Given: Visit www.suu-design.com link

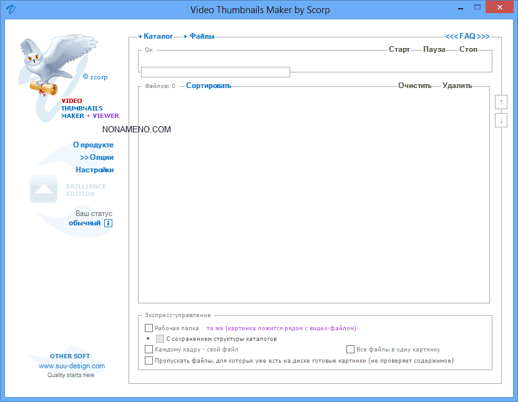Looking at the screenshot, I should point(72,366).
